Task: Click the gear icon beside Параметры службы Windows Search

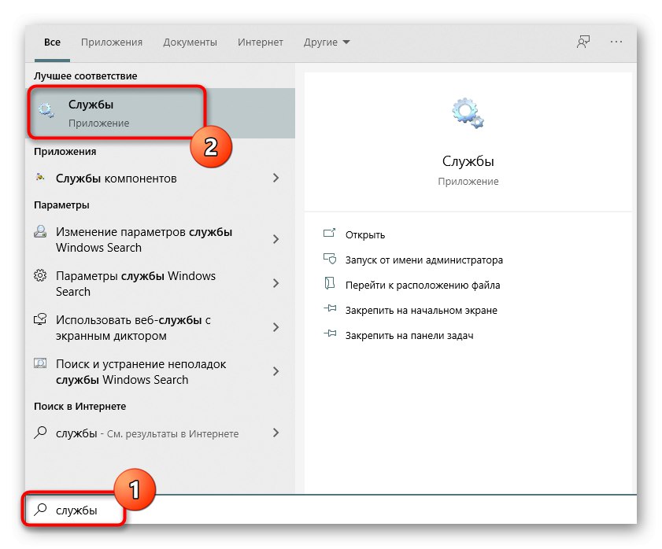Action: pos(41,276)
